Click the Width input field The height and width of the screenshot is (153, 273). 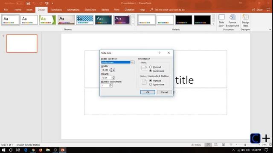pyautogui.click(x=106, y=70)
